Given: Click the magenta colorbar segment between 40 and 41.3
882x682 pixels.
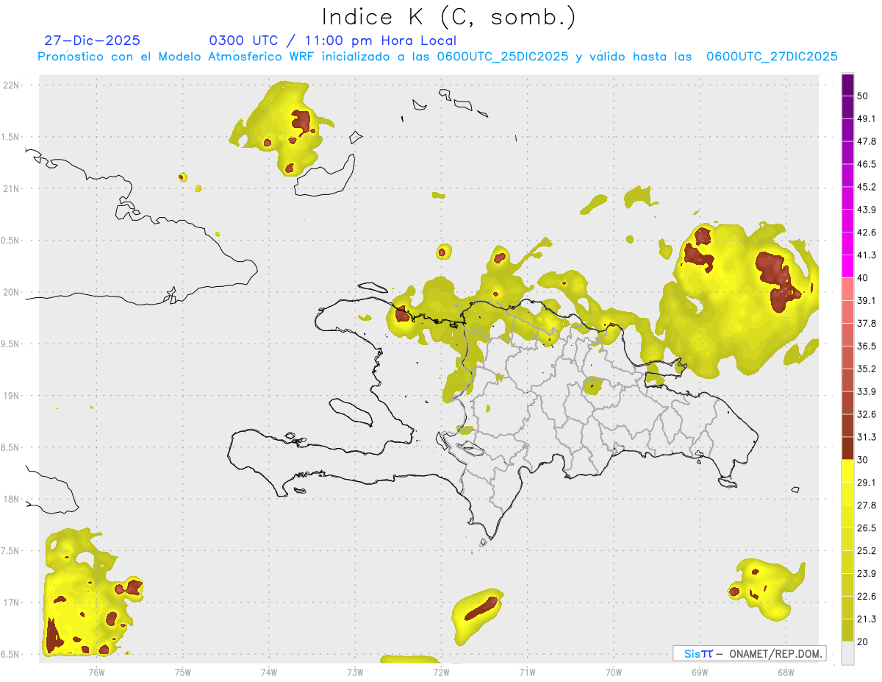Looking at the screenshot, I should click(x=847, y=266).
